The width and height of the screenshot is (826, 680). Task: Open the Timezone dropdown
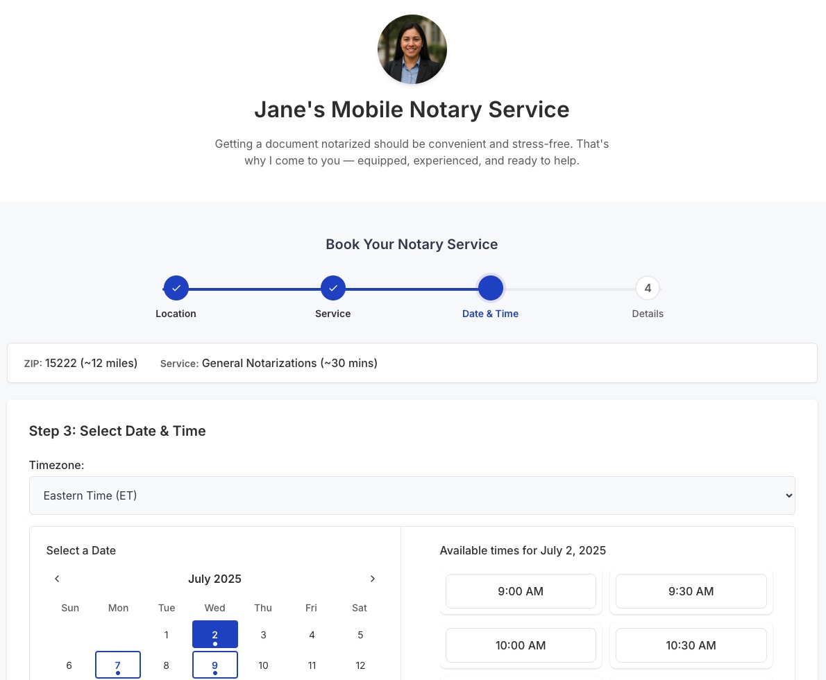click(412, 495)
